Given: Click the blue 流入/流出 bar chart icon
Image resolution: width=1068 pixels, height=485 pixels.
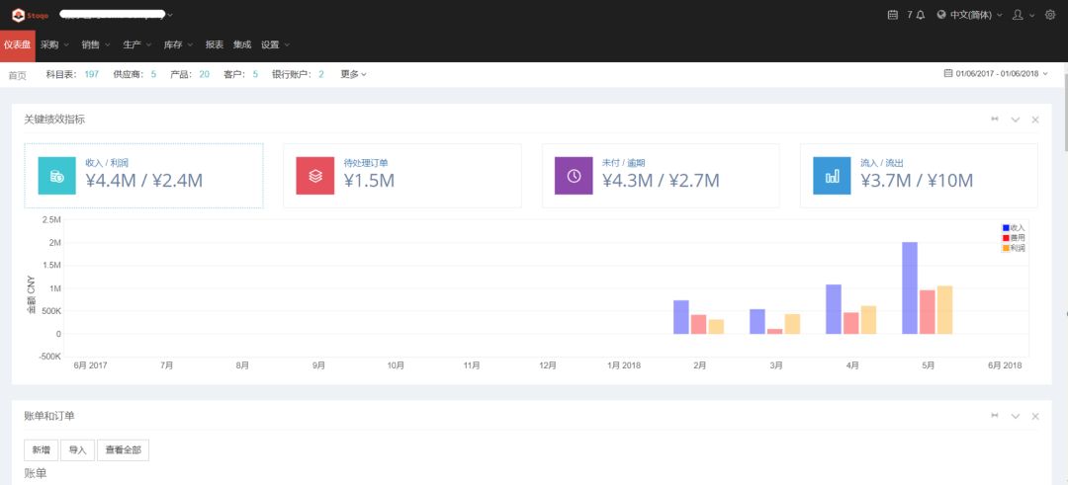Looking at the screenshot, I should [832, 176].
